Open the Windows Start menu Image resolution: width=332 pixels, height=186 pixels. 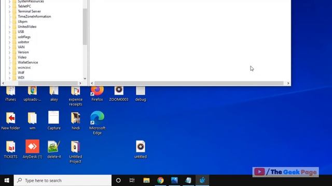pos(7,180)
